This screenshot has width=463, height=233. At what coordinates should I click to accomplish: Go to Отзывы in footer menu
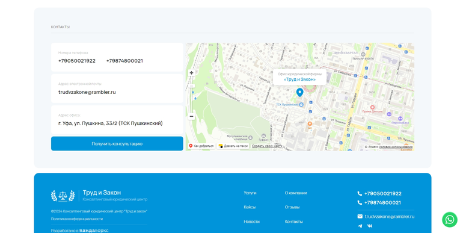pyautogui.click(x=292, y=207)
